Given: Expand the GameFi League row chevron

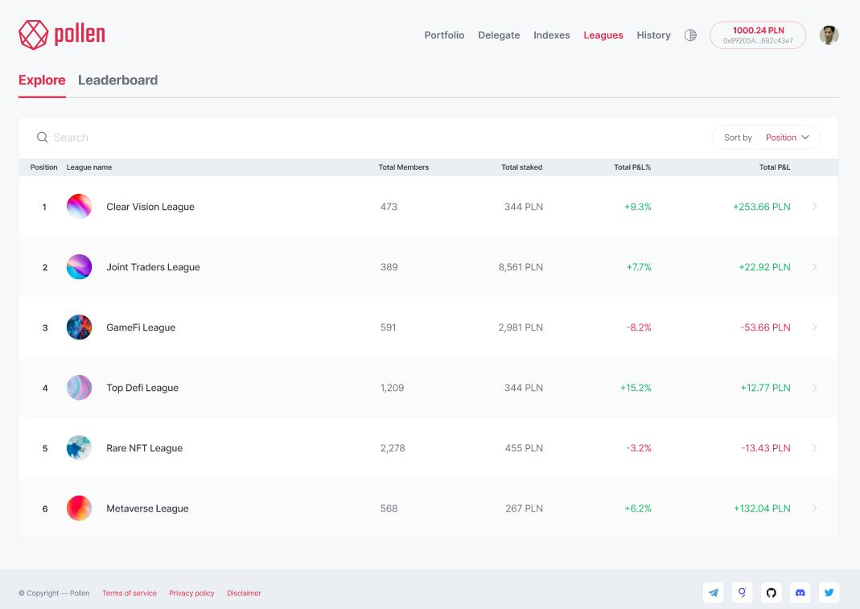Looking at the screenshot, I should 814,327.
